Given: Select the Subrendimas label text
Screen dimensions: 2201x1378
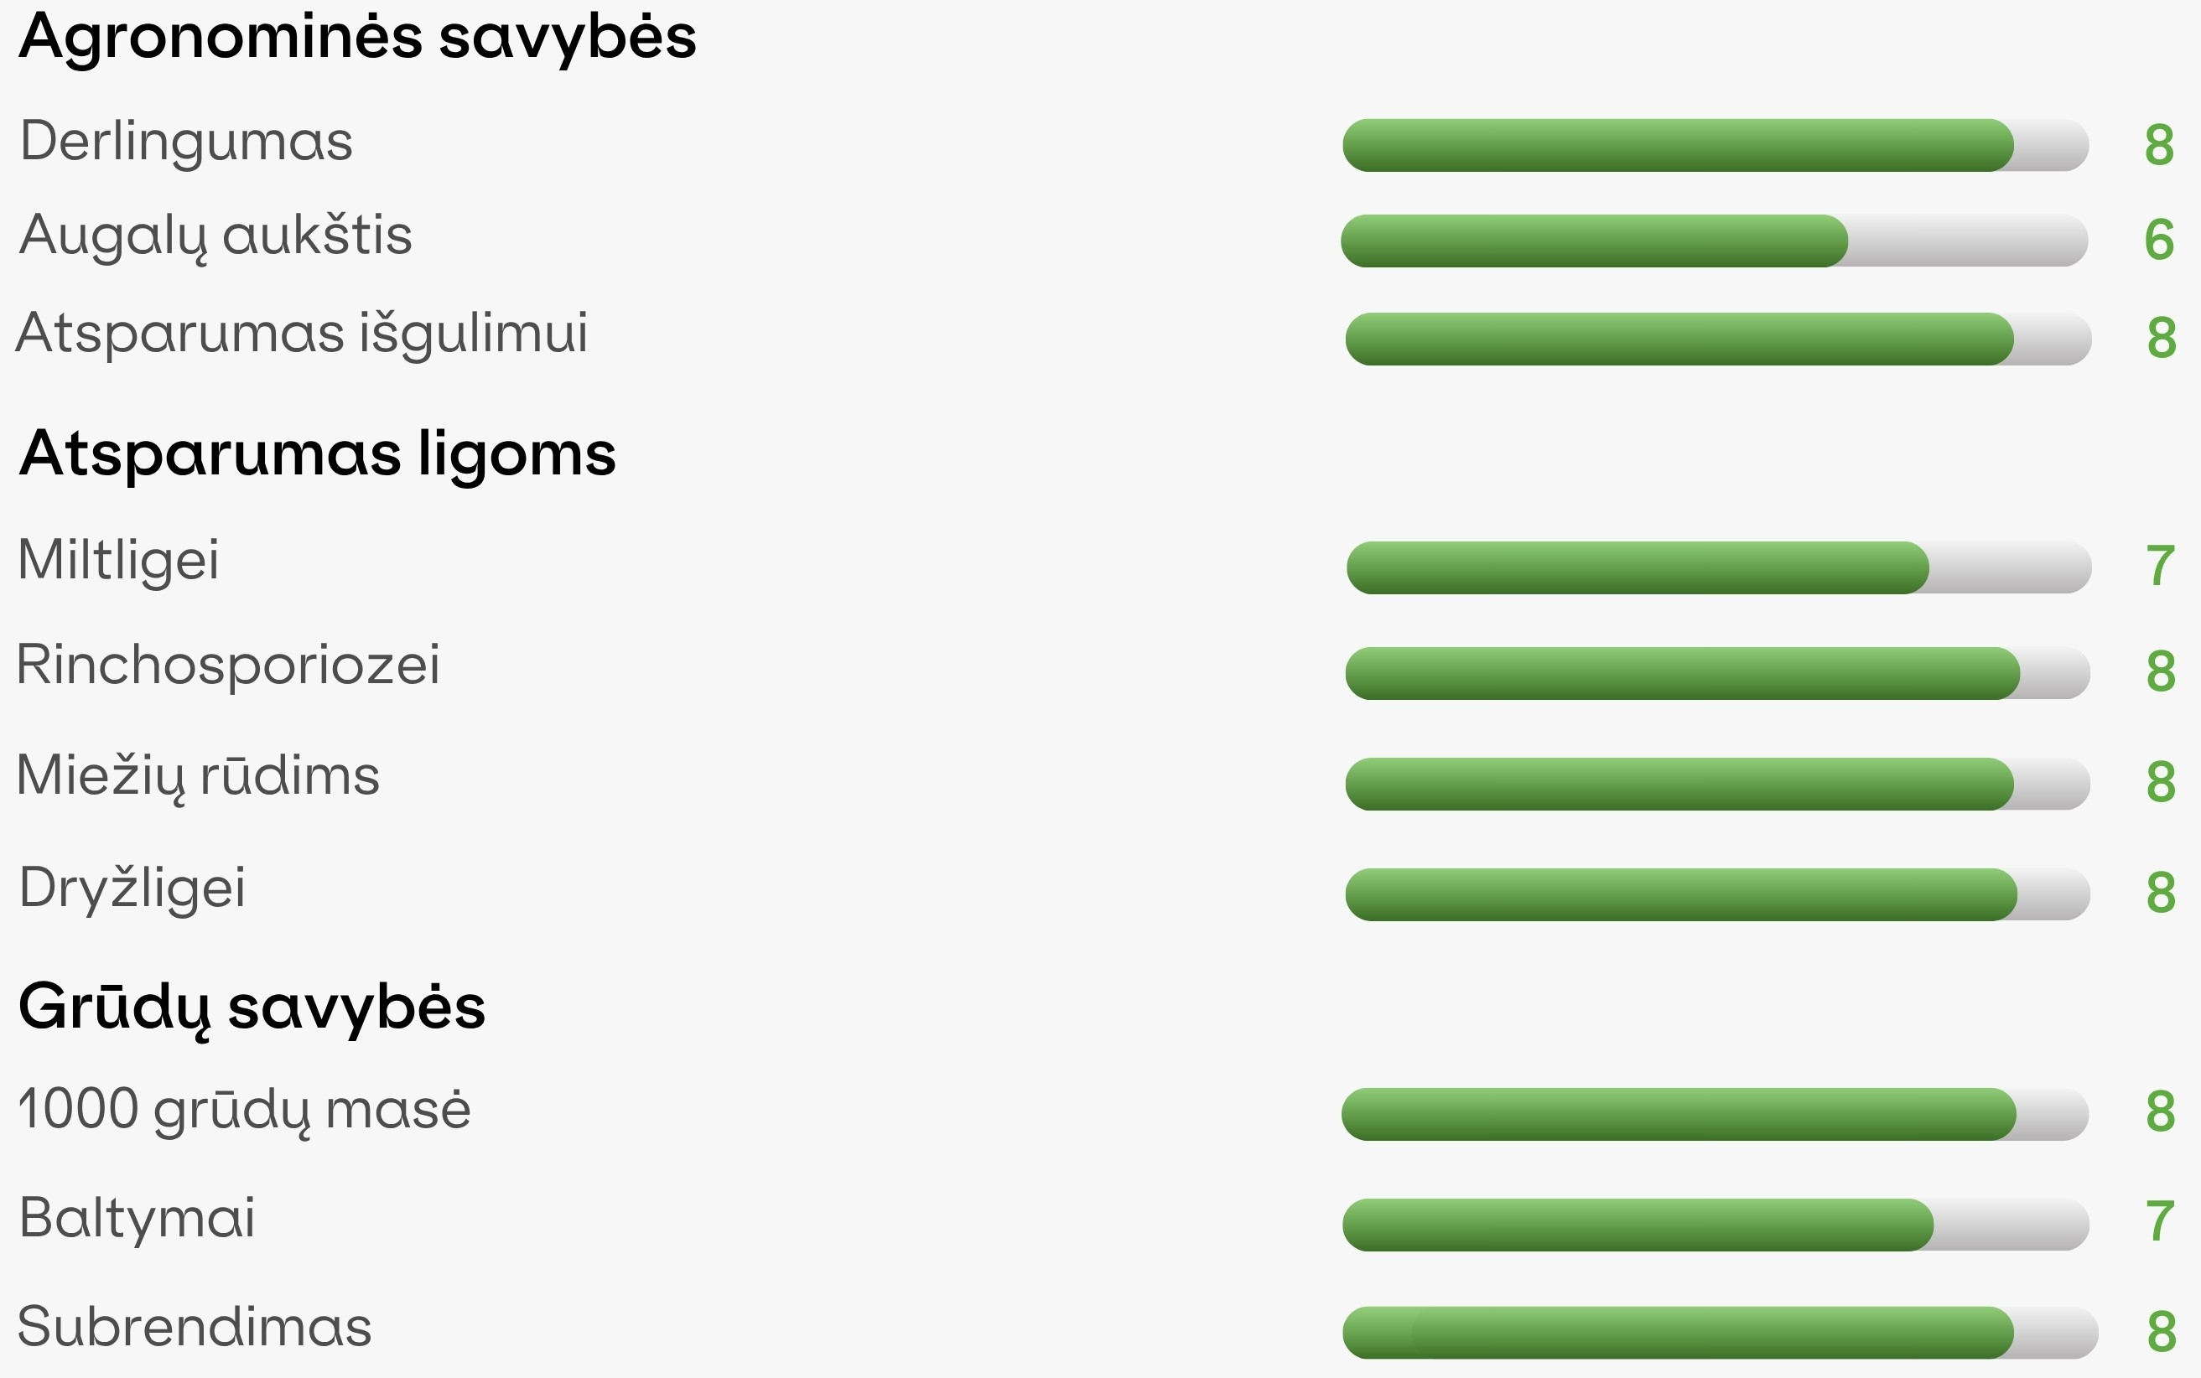Looking at the screenshot, I should coord(195,1327).
